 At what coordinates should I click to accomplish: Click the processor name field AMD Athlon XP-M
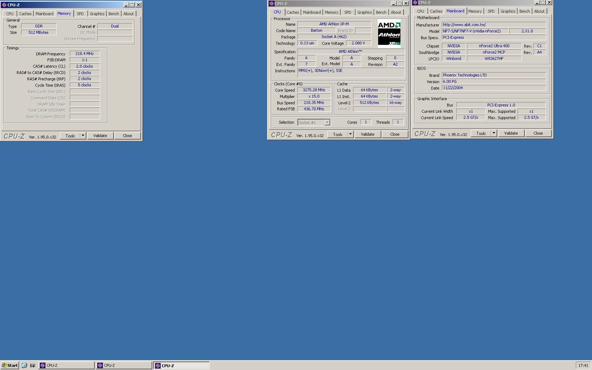point(334,24)
